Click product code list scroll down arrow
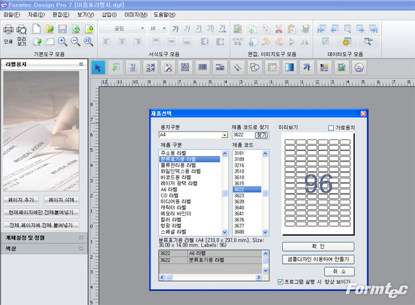 265,232
